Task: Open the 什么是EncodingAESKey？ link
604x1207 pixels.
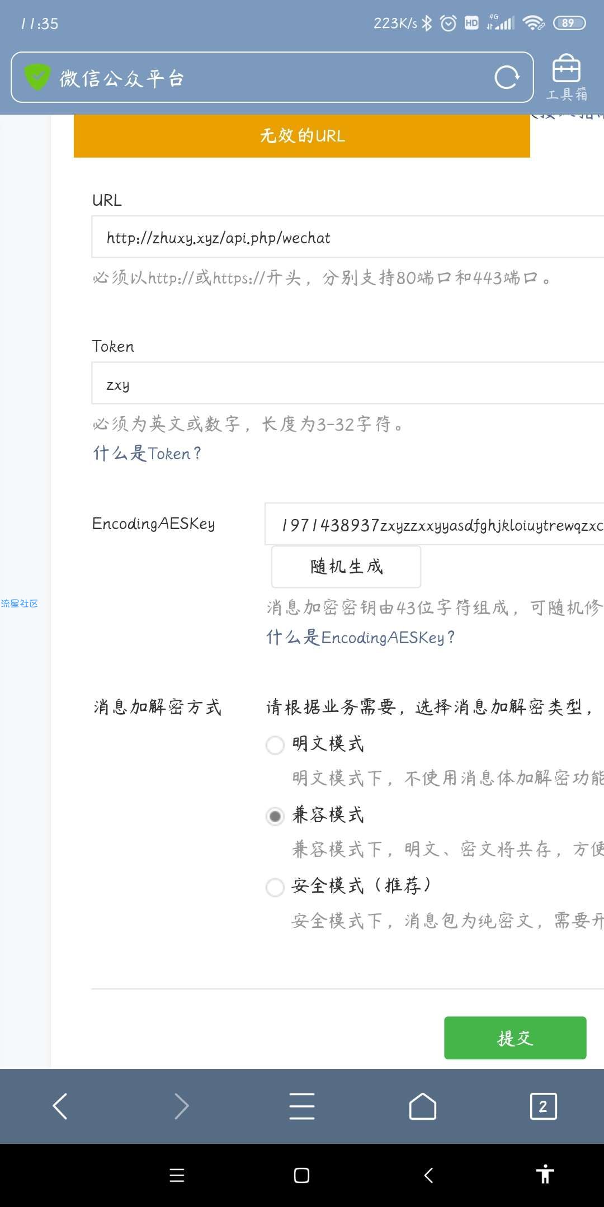Action: pos(361,637)
